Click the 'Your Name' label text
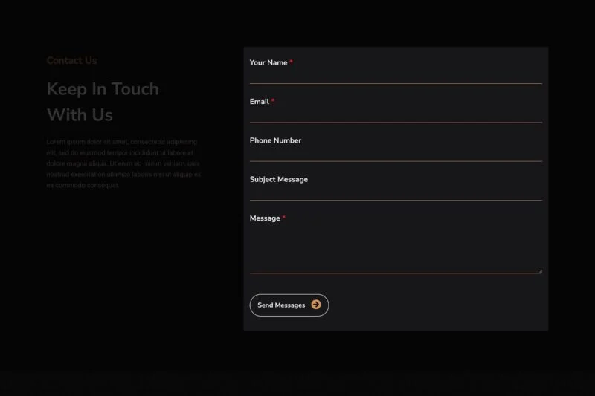 (x=268, y=62)
